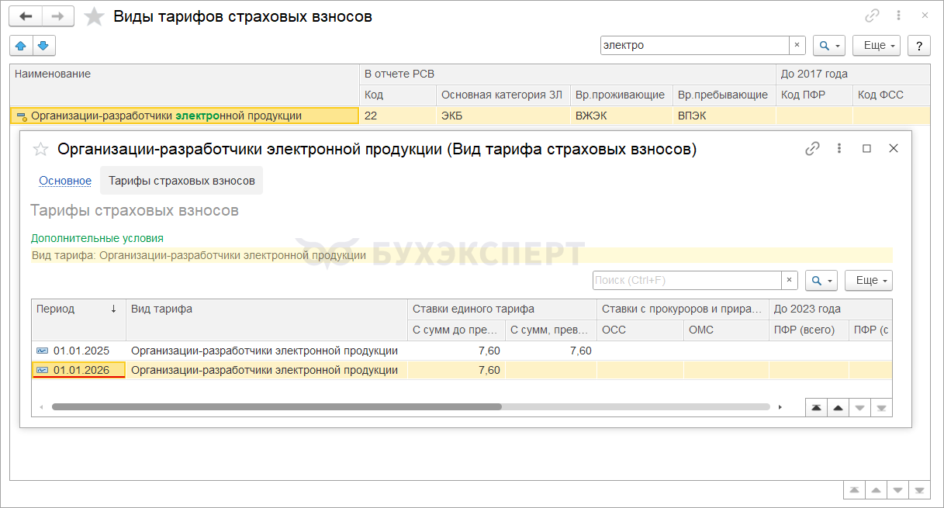Viewport: 944px width, 508px height.
Task: Switch to 'Основное' tab
Action: click(x=65, y=181)
